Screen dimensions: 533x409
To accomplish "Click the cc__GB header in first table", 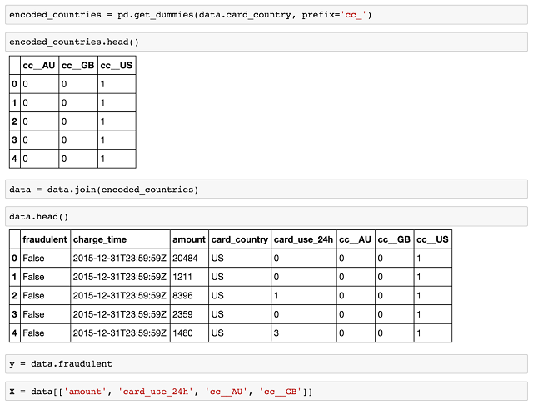I will [x=77, y=65].
